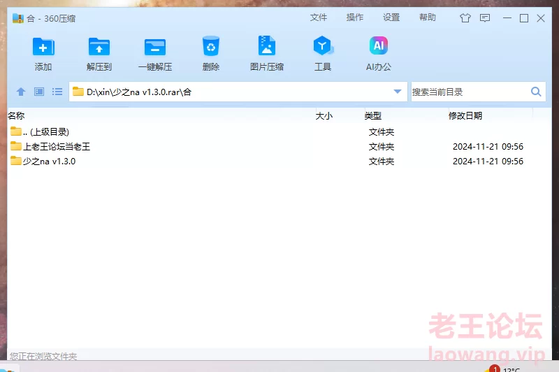Open the 操作 (Operations) menu
The width and height of the screenshot is (559, 372).
point(355,17)
